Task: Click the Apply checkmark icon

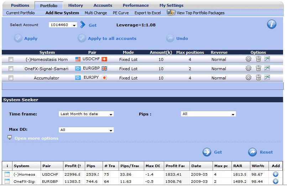Action: click(x=18, y=38)
